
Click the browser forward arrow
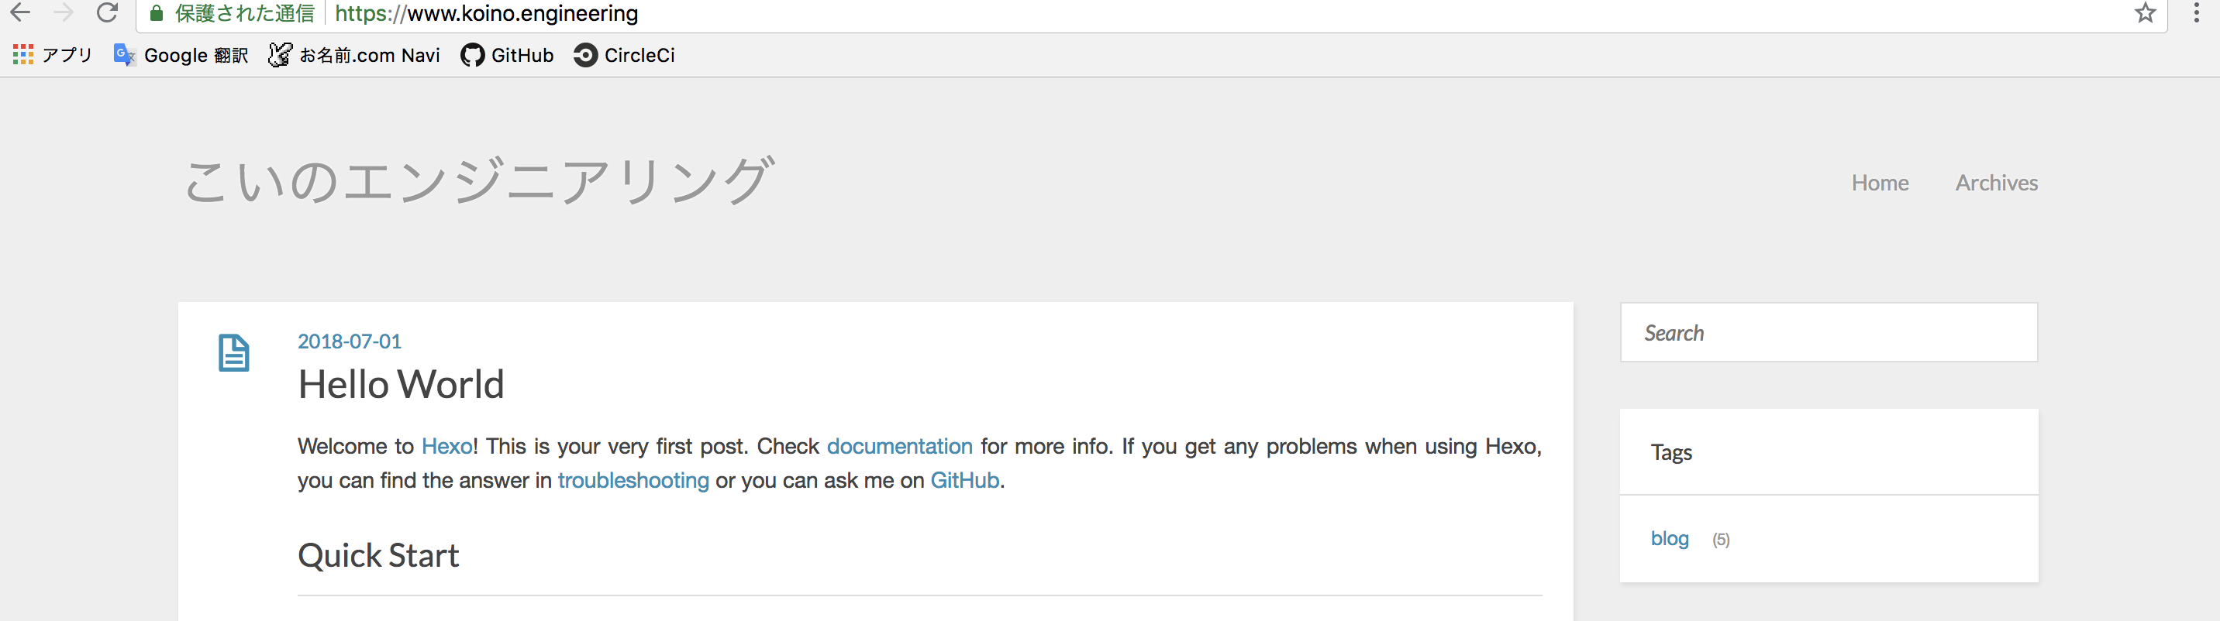63,12
